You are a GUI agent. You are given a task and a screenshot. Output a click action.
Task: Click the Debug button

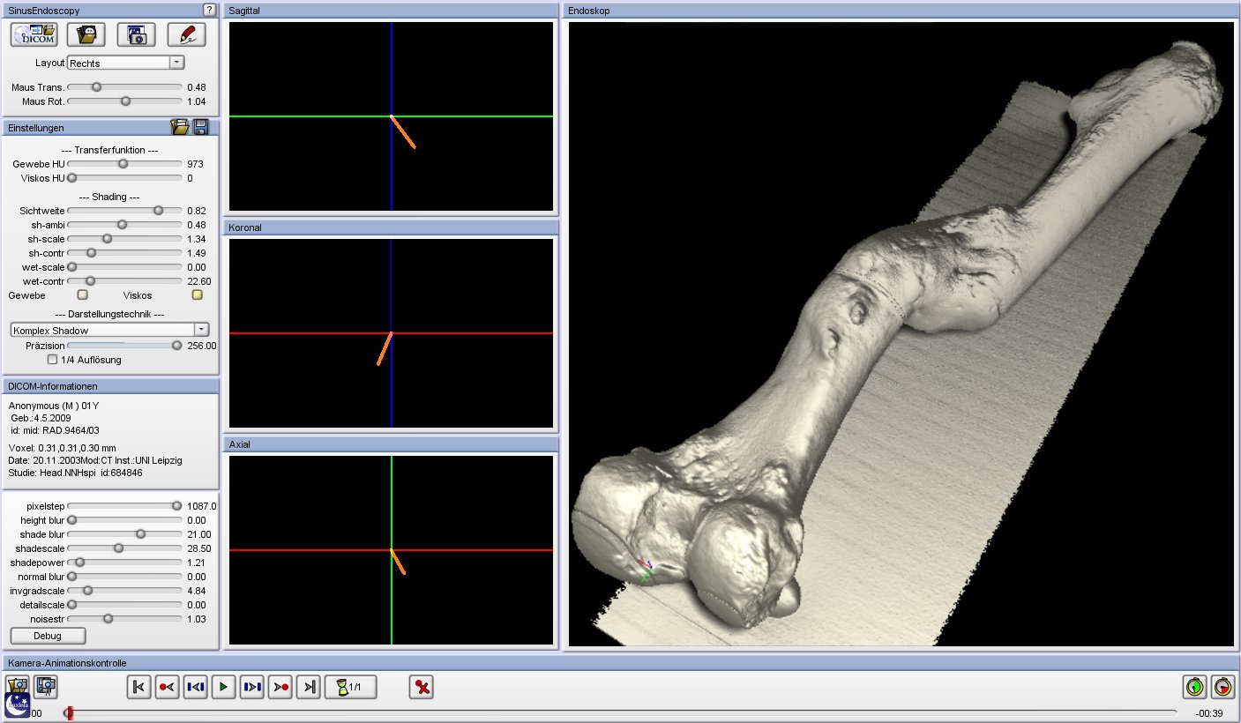tap(48, 636)
